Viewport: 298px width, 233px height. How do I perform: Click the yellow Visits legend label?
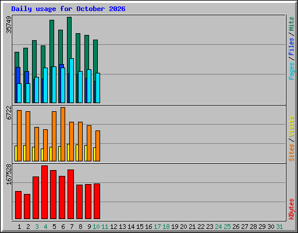pos(291,126)
